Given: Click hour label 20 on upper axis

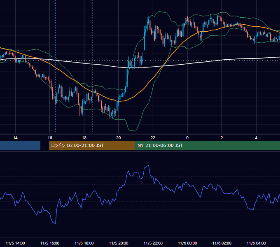Looking at the screenshot, I should [119, 138].
